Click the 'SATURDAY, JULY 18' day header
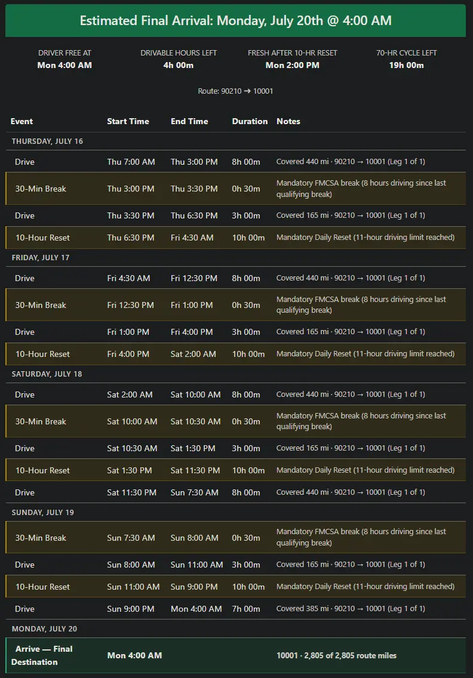Image resolution: width=473 pixels, height=678 pixels. (x=47, y=374)
